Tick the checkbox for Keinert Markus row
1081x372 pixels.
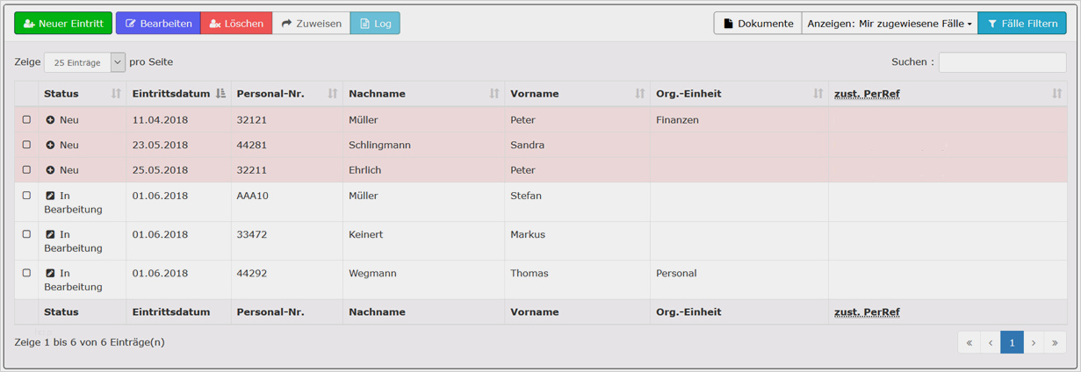[x=26, y=234]
